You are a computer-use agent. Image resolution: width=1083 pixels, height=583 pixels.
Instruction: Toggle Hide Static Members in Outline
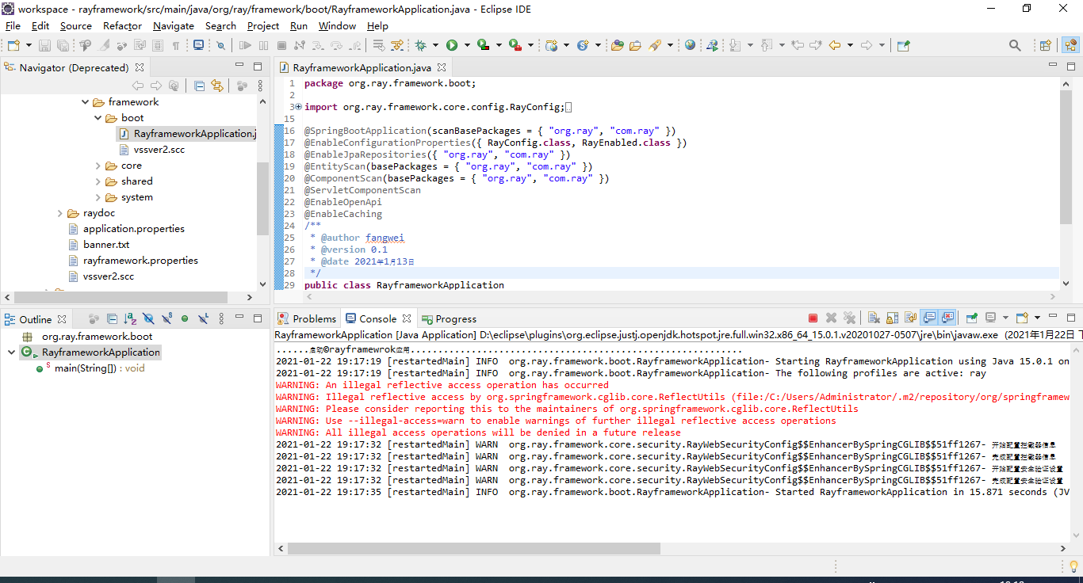point(167,318)
